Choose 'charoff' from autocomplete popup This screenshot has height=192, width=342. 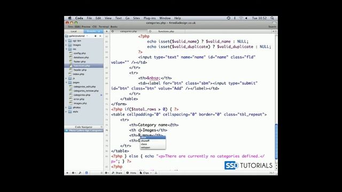153,141
